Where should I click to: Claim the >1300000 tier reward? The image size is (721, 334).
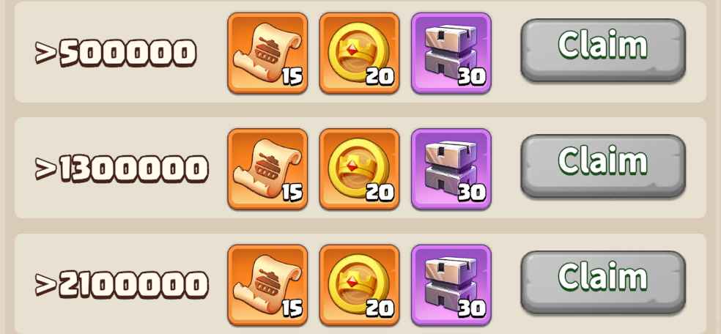603,166
